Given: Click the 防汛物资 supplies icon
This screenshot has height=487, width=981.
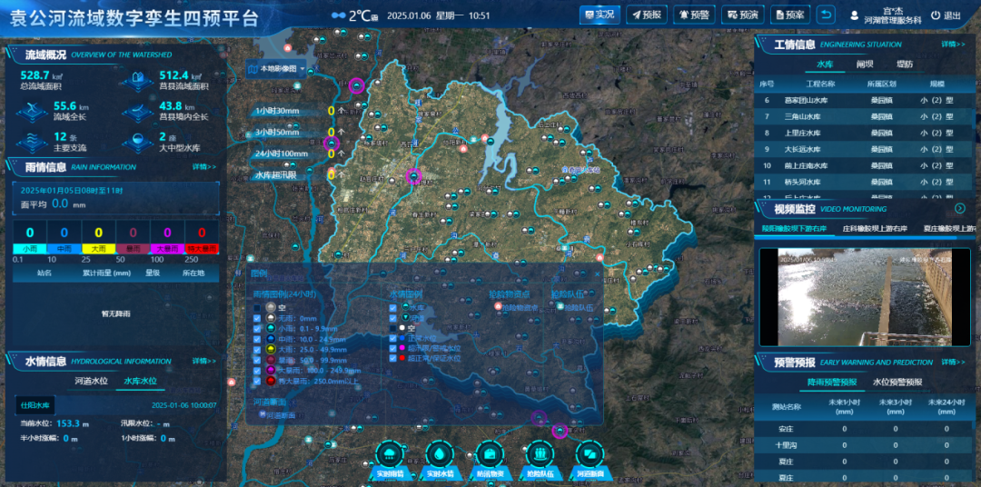Looking at the screenshot, I should point(490,453).
